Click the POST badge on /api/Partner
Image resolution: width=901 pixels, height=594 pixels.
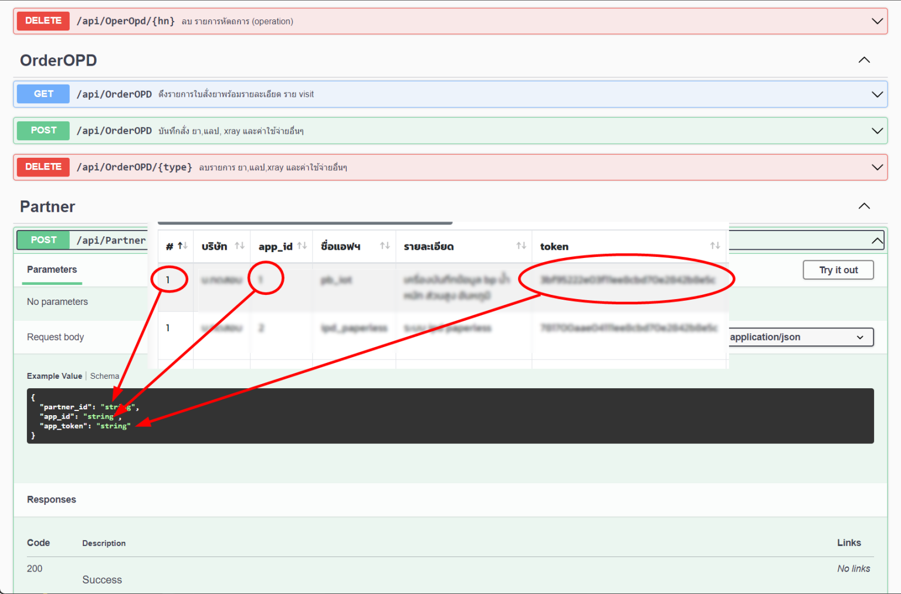click(42, 240)
